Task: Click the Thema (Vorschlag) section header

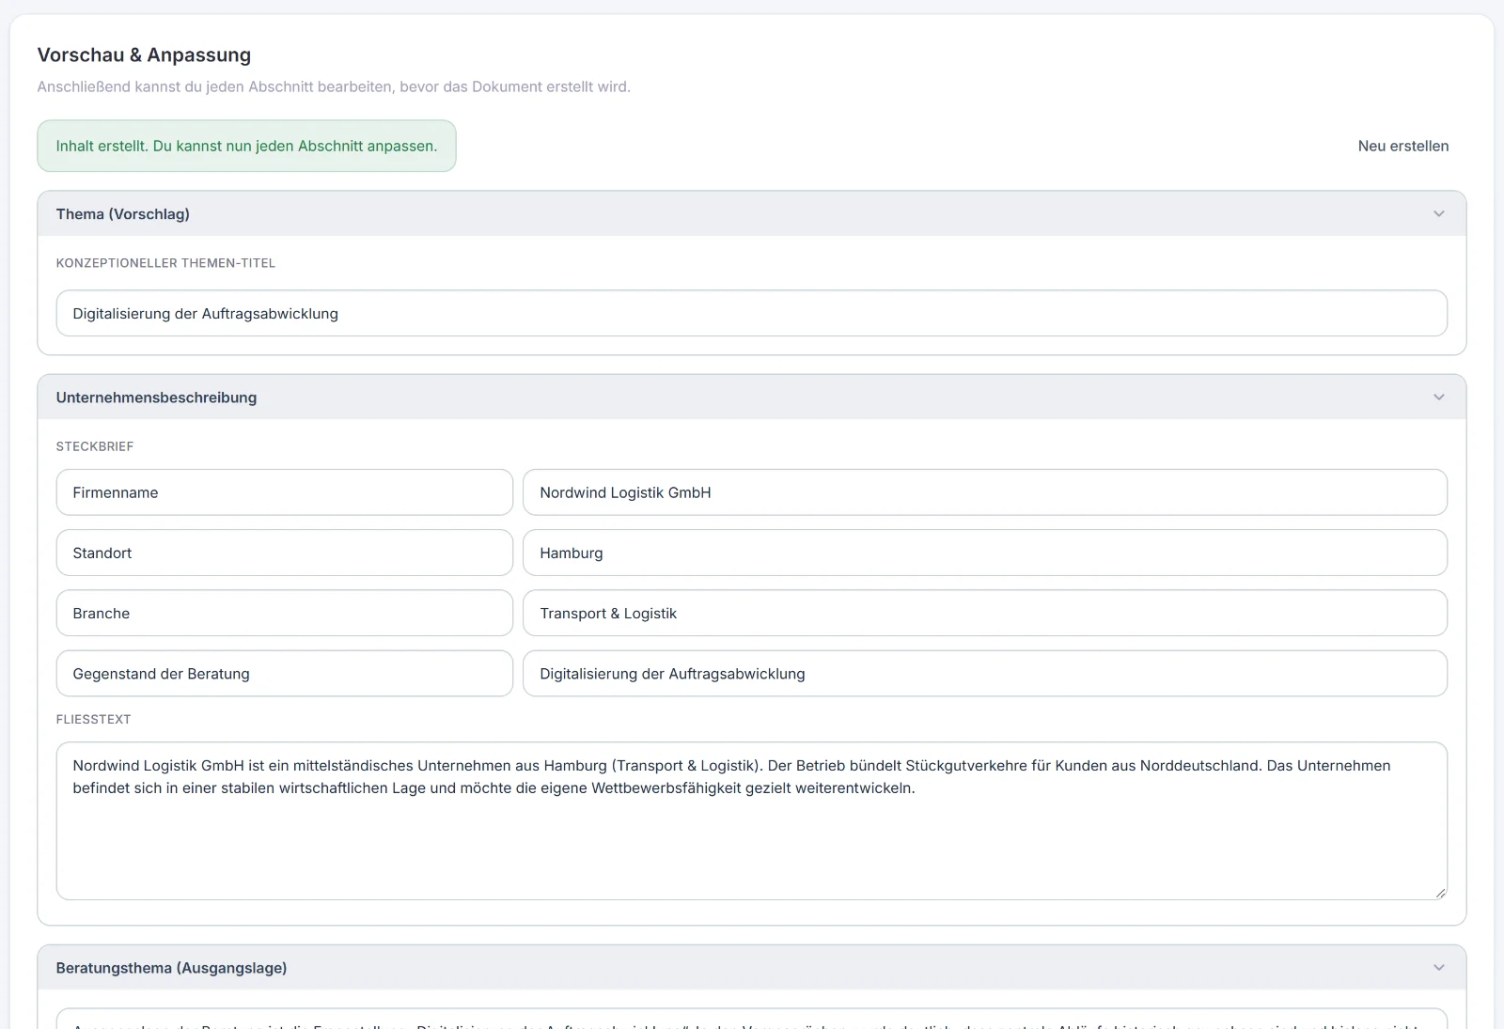Action: click(x=751, y=214)
